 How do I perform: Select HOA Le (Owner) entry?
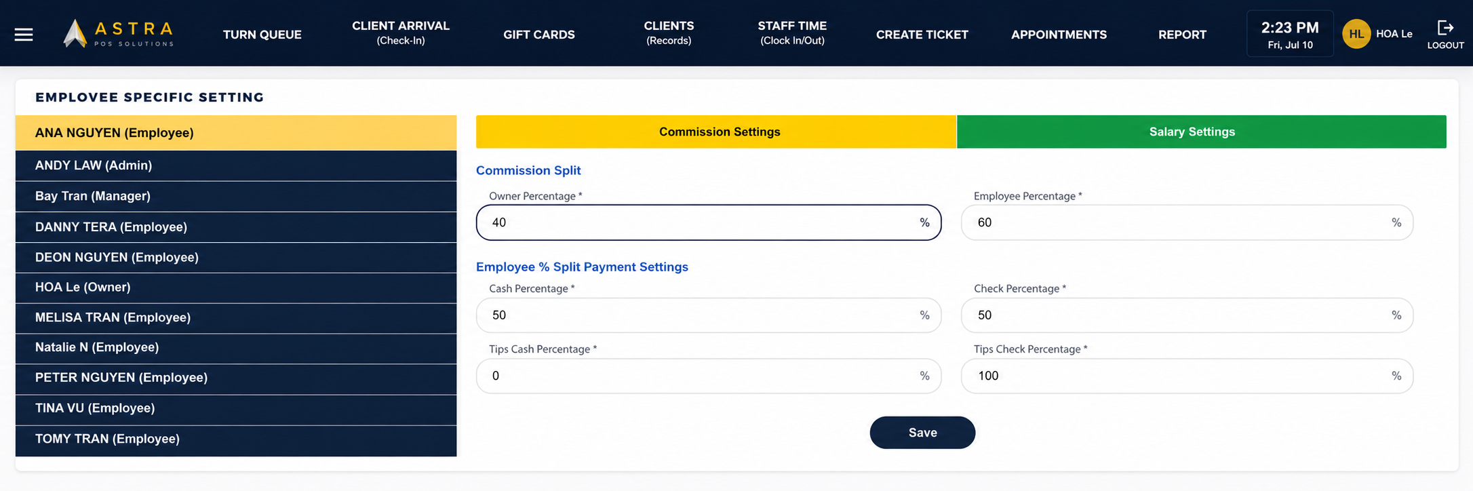coord(236,288)
